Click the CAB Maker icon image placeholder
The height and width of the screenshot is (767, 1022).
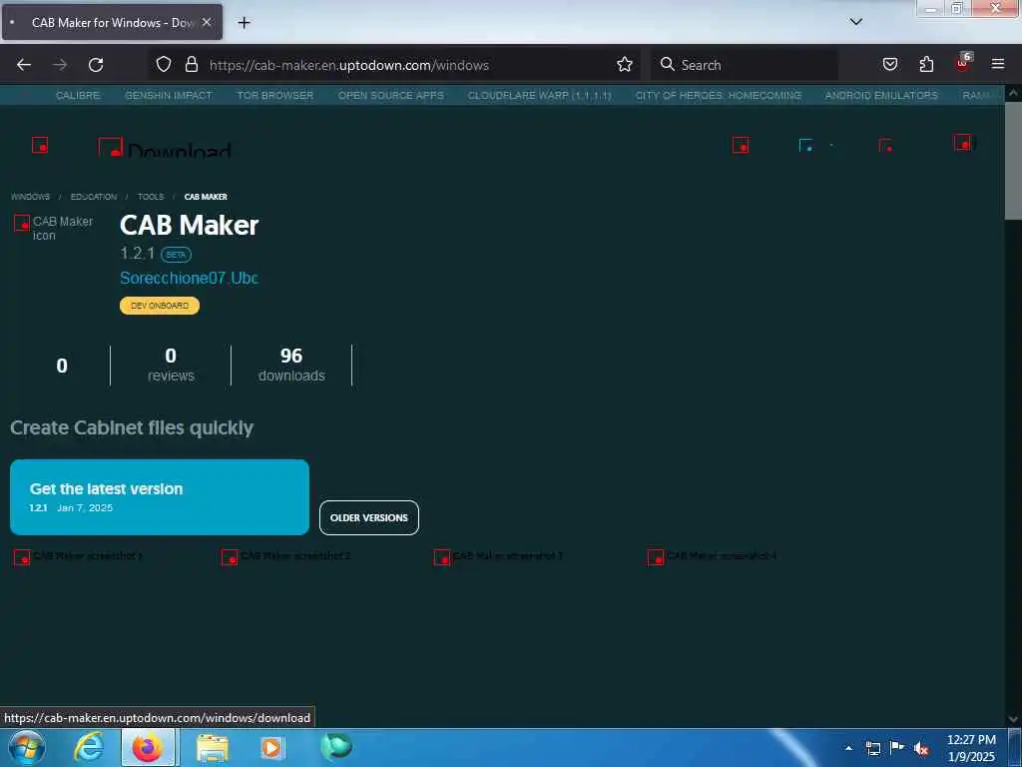pos(54,228)
